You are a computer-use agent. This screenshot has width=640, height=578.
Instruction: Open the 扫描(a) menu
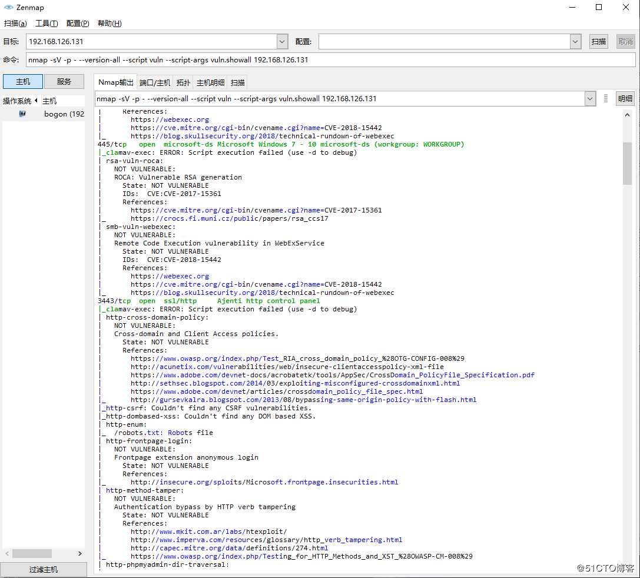[x=15, y=24]
